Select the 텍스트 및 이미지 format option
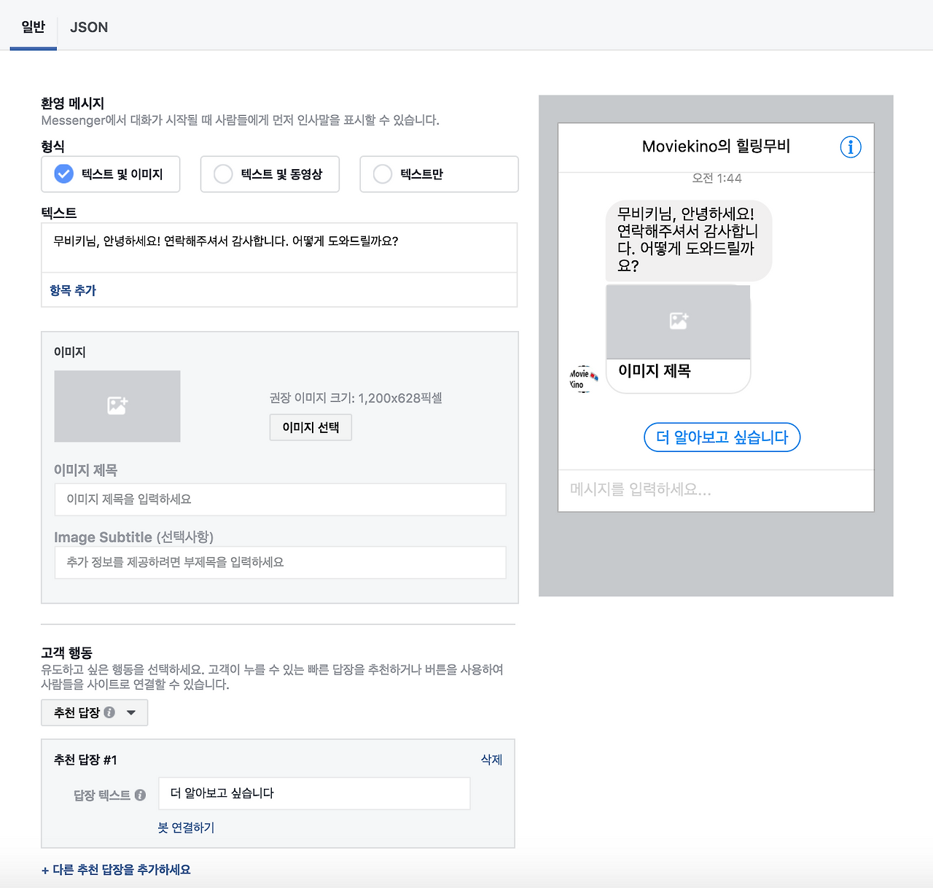 63,174
